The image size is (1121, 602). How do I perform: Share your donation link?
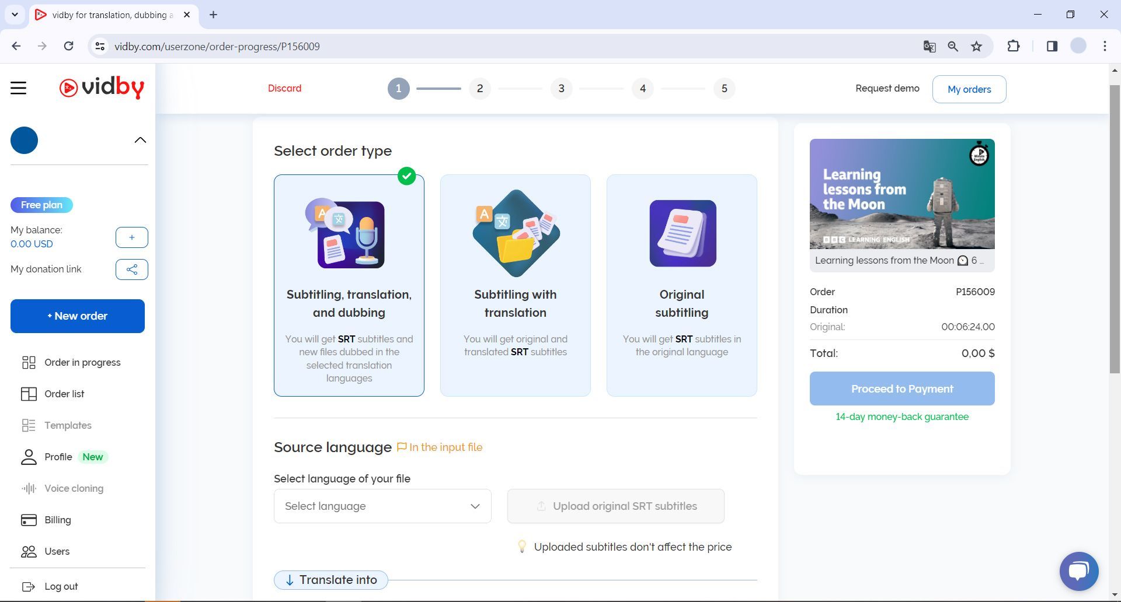coord(131,269)
